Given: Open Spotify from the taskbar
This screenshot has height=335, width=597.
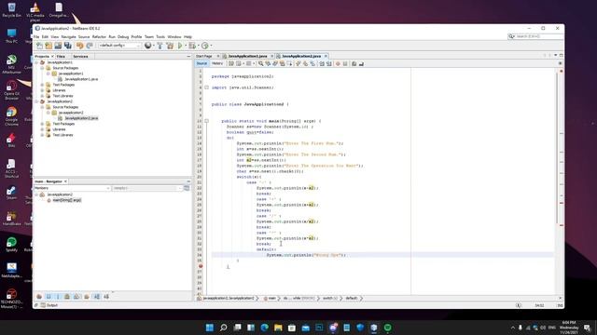Looking at the screenshot, I should pos(388,328).
